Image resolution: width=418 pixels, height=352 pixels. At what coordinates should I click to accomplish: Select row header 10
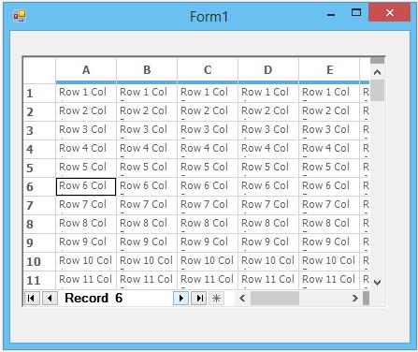pos(39,261)
